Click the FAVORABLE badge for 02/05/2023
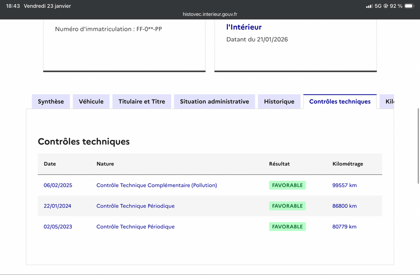The image size is (420, 275). pyautogui.click(x=287, y=227)
